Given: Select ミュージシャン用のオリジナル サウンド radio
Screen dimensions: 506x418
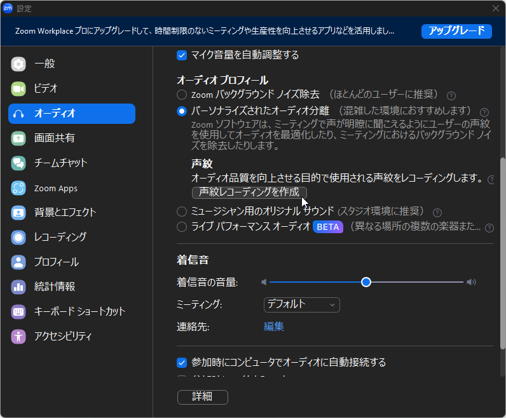Looking at the screenshot, I should [x=182, y=212].
